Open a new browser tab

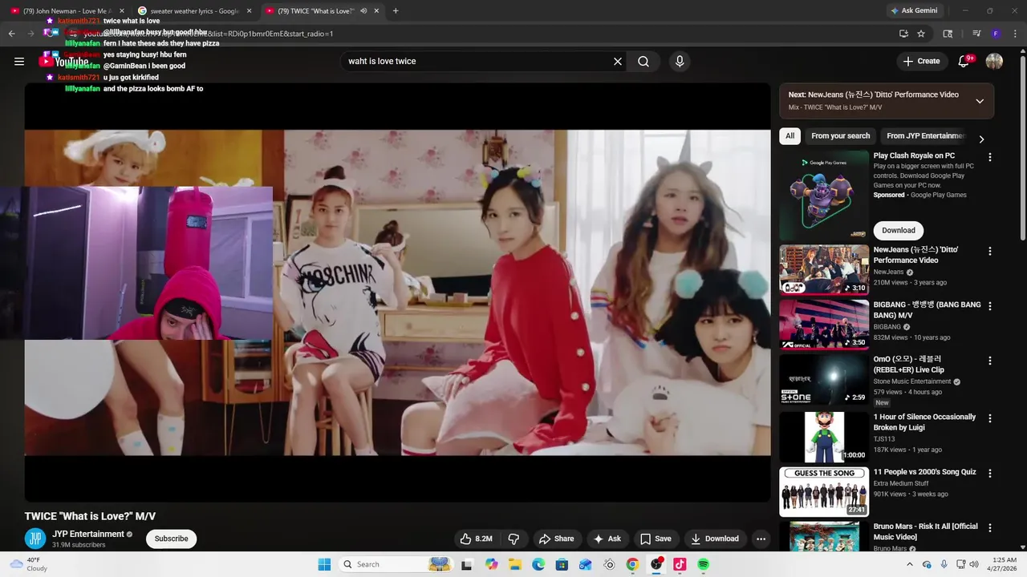coord(396,11)
